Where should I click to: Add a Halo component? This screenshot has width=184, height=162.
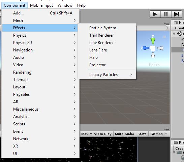click(107, 57)
